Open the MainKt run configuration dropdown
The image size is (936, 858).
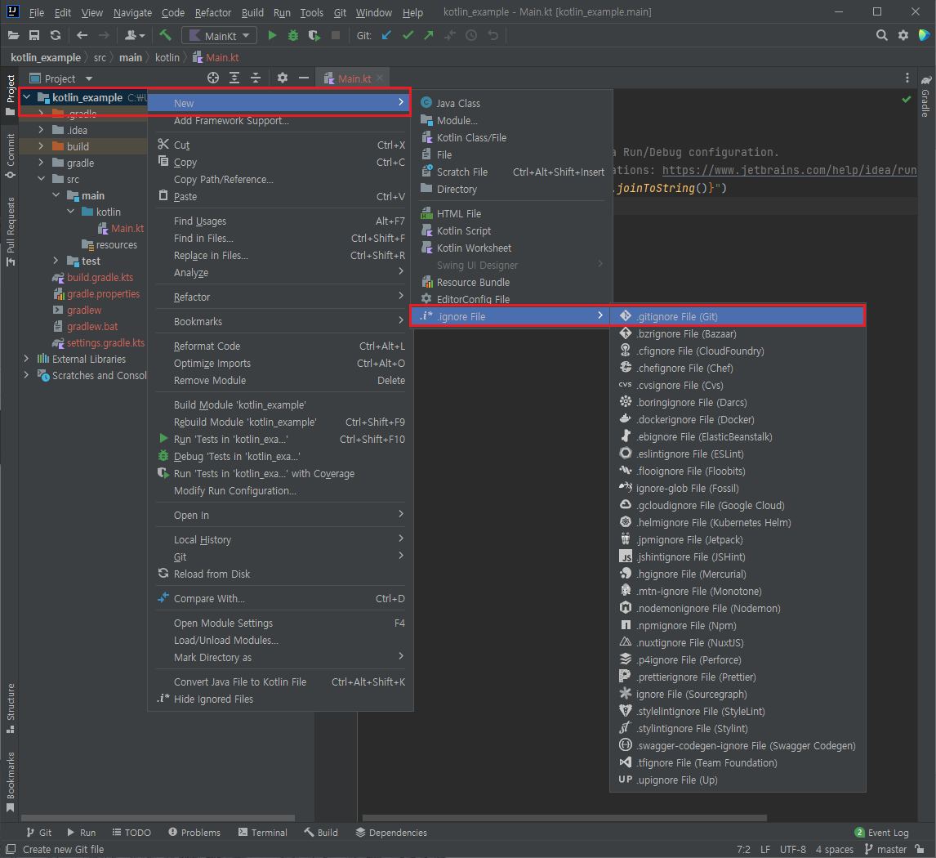(220, 36)
